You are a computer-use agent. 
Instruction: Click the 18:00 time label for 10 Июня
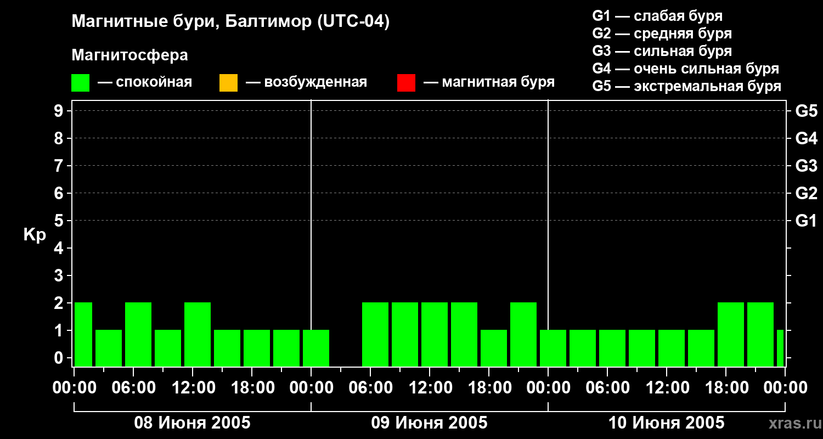click(x=726, y=388)
